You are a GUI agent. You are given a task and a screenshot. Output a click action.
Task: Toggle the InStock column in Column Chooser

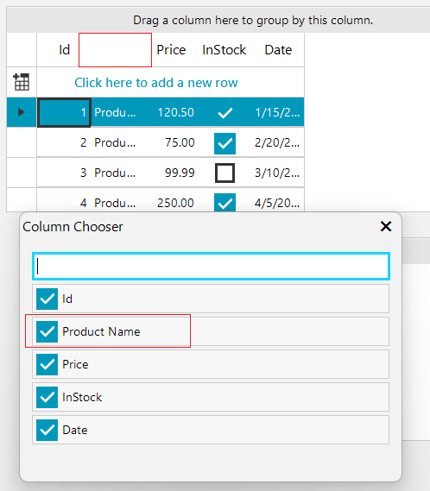47,397
